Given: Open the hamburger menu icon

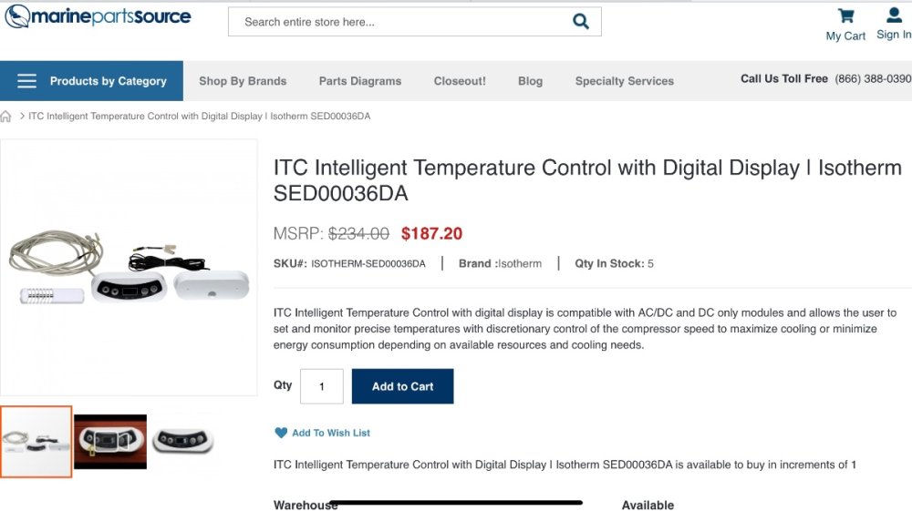Looking at the screenshot, I should 27,81.
